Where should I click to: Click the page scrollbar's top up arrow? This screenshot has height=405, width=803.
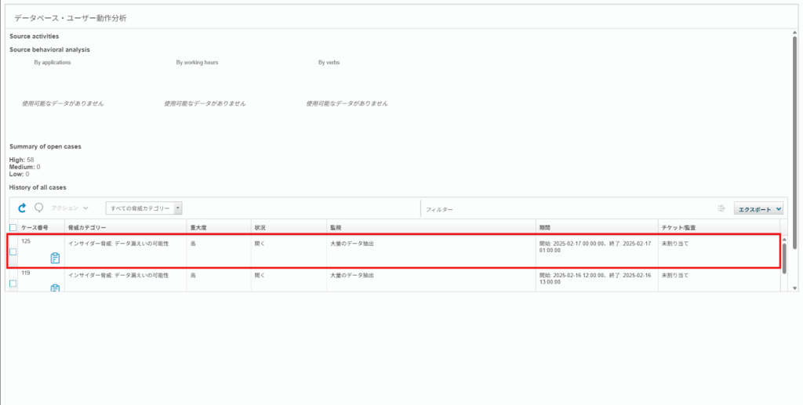point(795,33)
